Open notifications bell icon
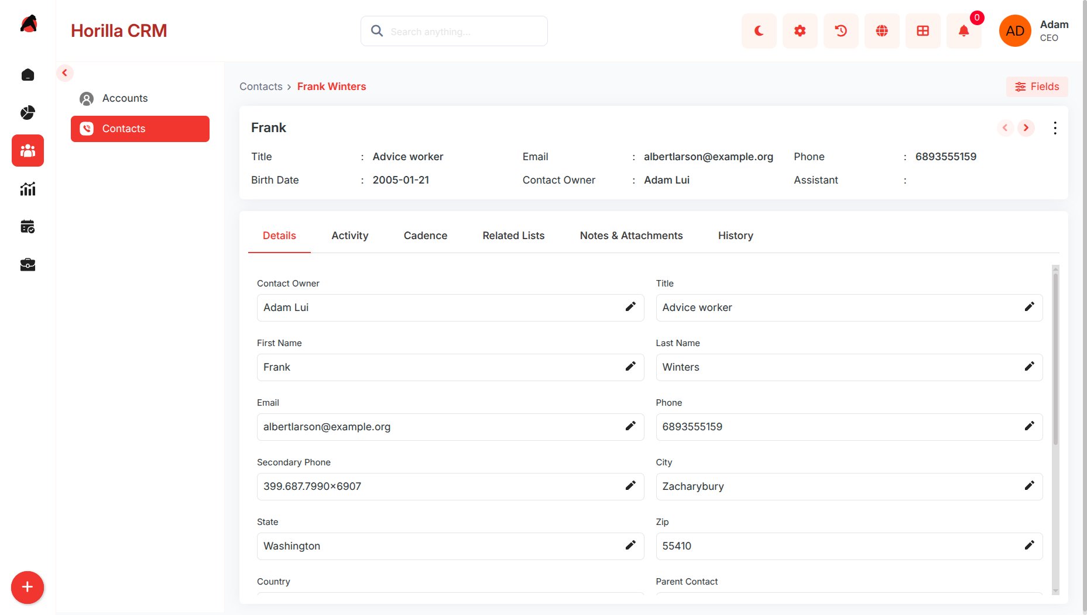Screen dimensions: 1087x615 [964, 31]
